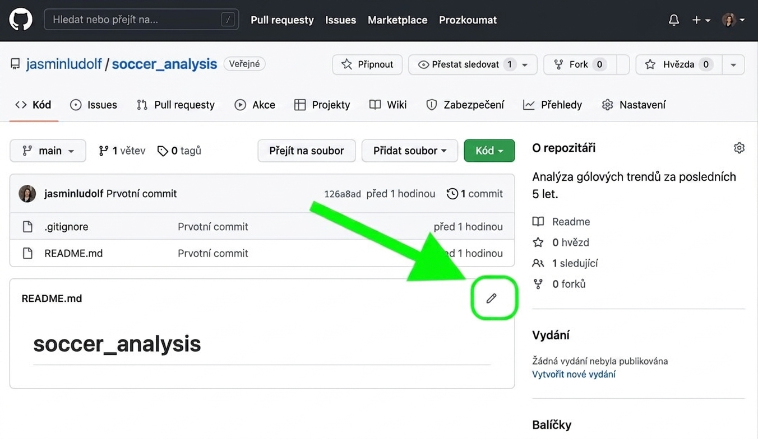758x439 pixels.
Task: Open the main branch selector
Action: 48,151
